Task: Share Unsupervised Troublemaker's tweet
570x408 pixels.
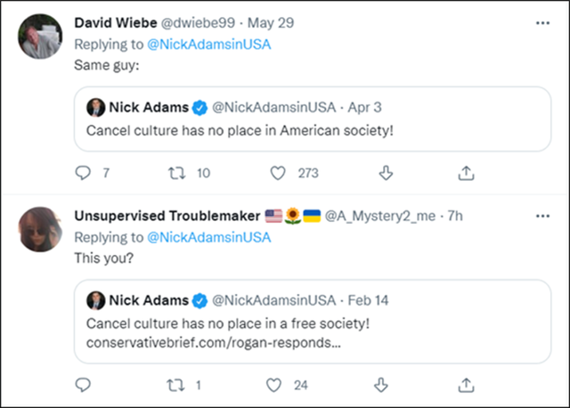Action: tap(465, 385)
